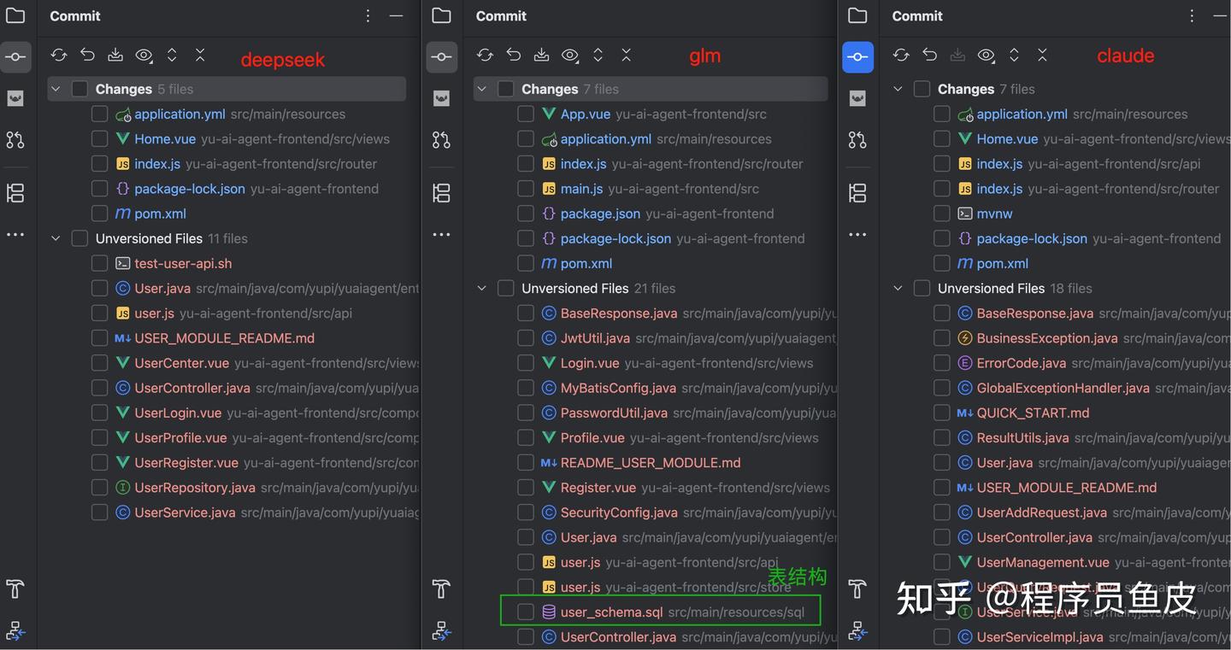
Task: Open Build hammer icon in deepseek sidebar
Action: (x=15, y=589)
